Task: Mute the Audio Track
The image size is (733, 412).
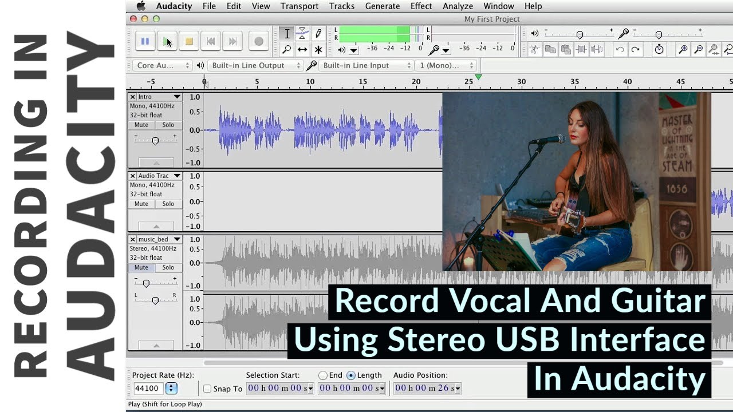Action: (x=141, y=204)
